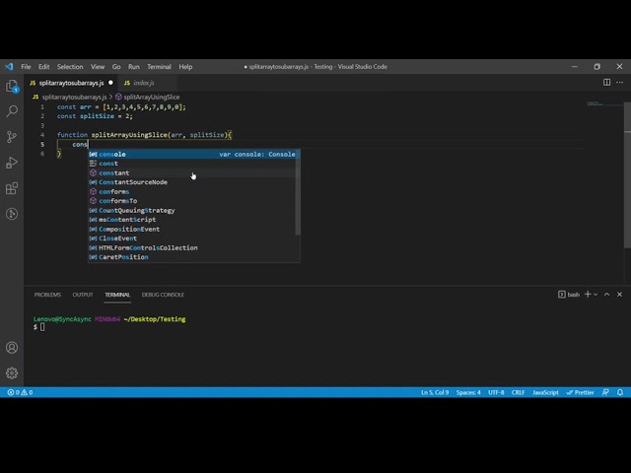Open notifications bell in status bar
The width and height of the screenshot is (631, 473).
620,392
